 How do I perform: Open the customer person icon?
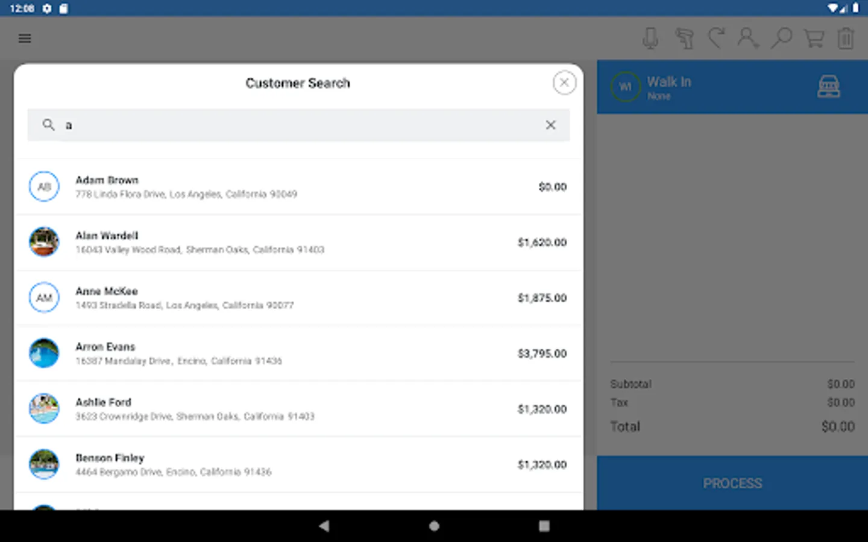coord(747,38)
